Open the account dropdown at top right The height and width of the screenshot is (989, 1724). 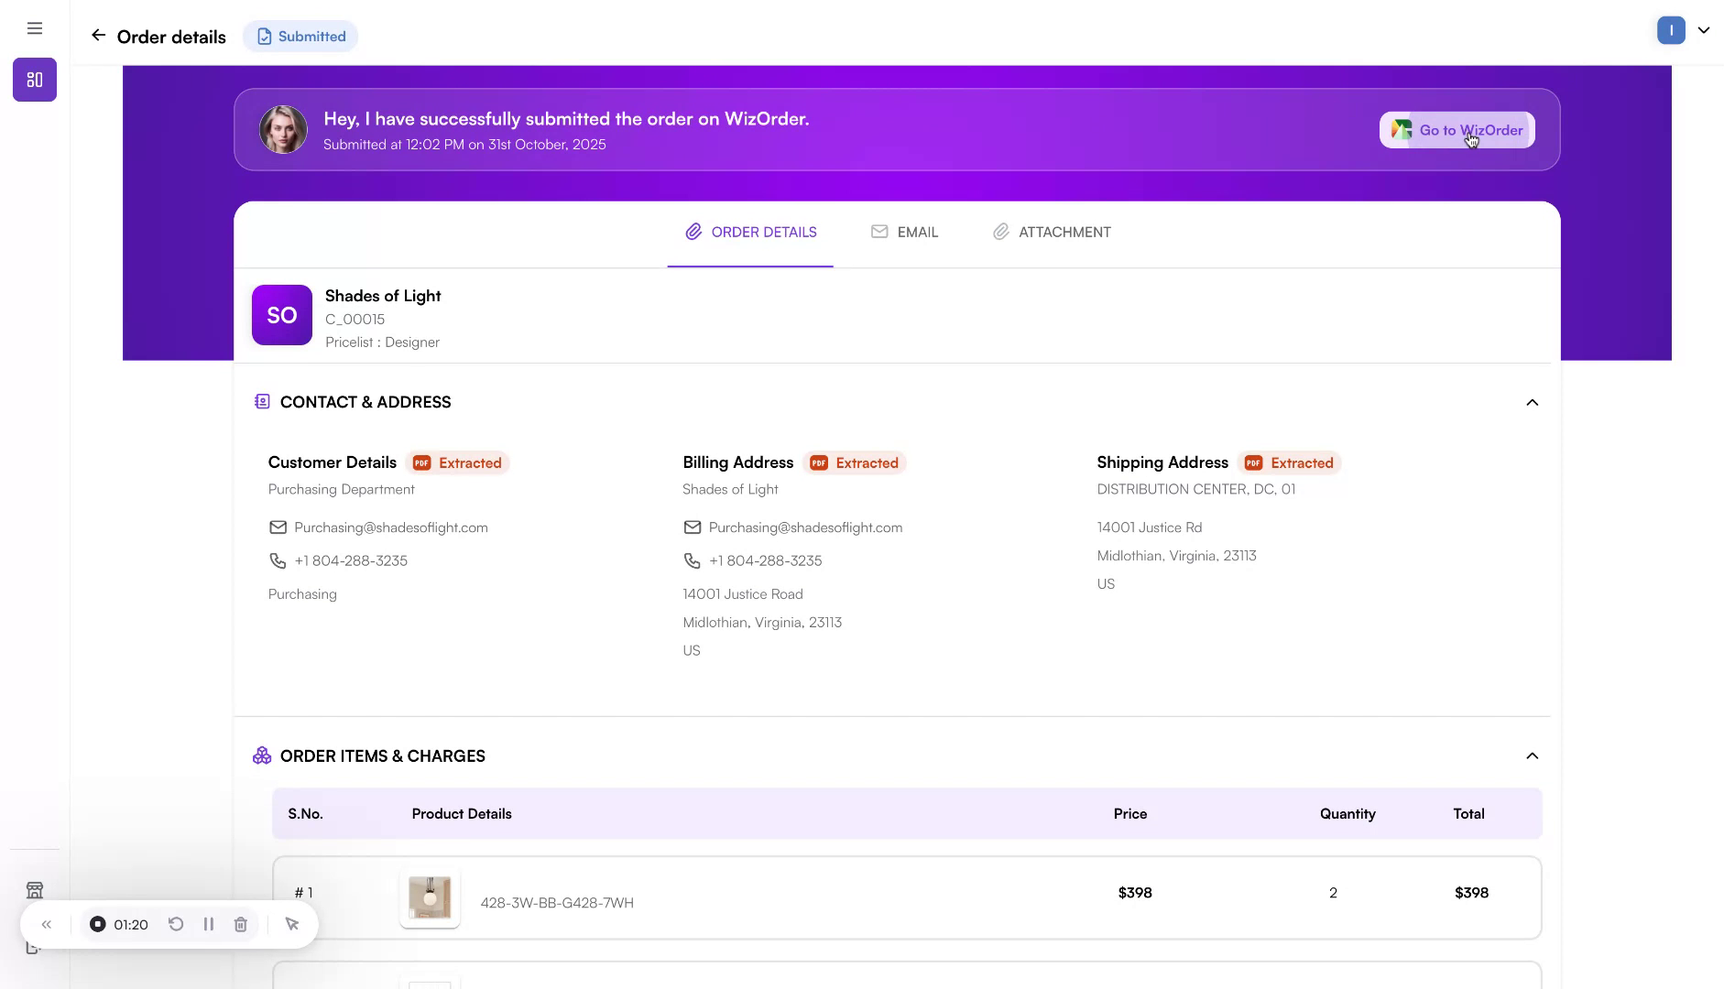coord(1703,30)
